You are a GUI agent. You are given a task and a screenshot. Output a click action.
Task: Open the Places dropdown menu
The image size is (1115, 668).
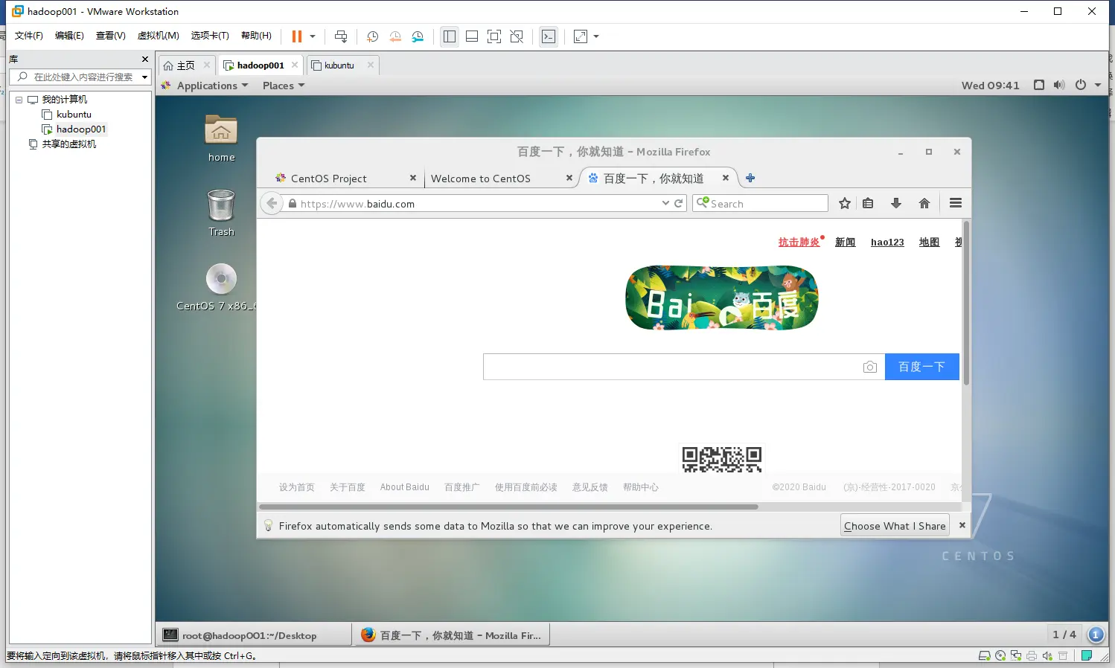pos(284,86)
